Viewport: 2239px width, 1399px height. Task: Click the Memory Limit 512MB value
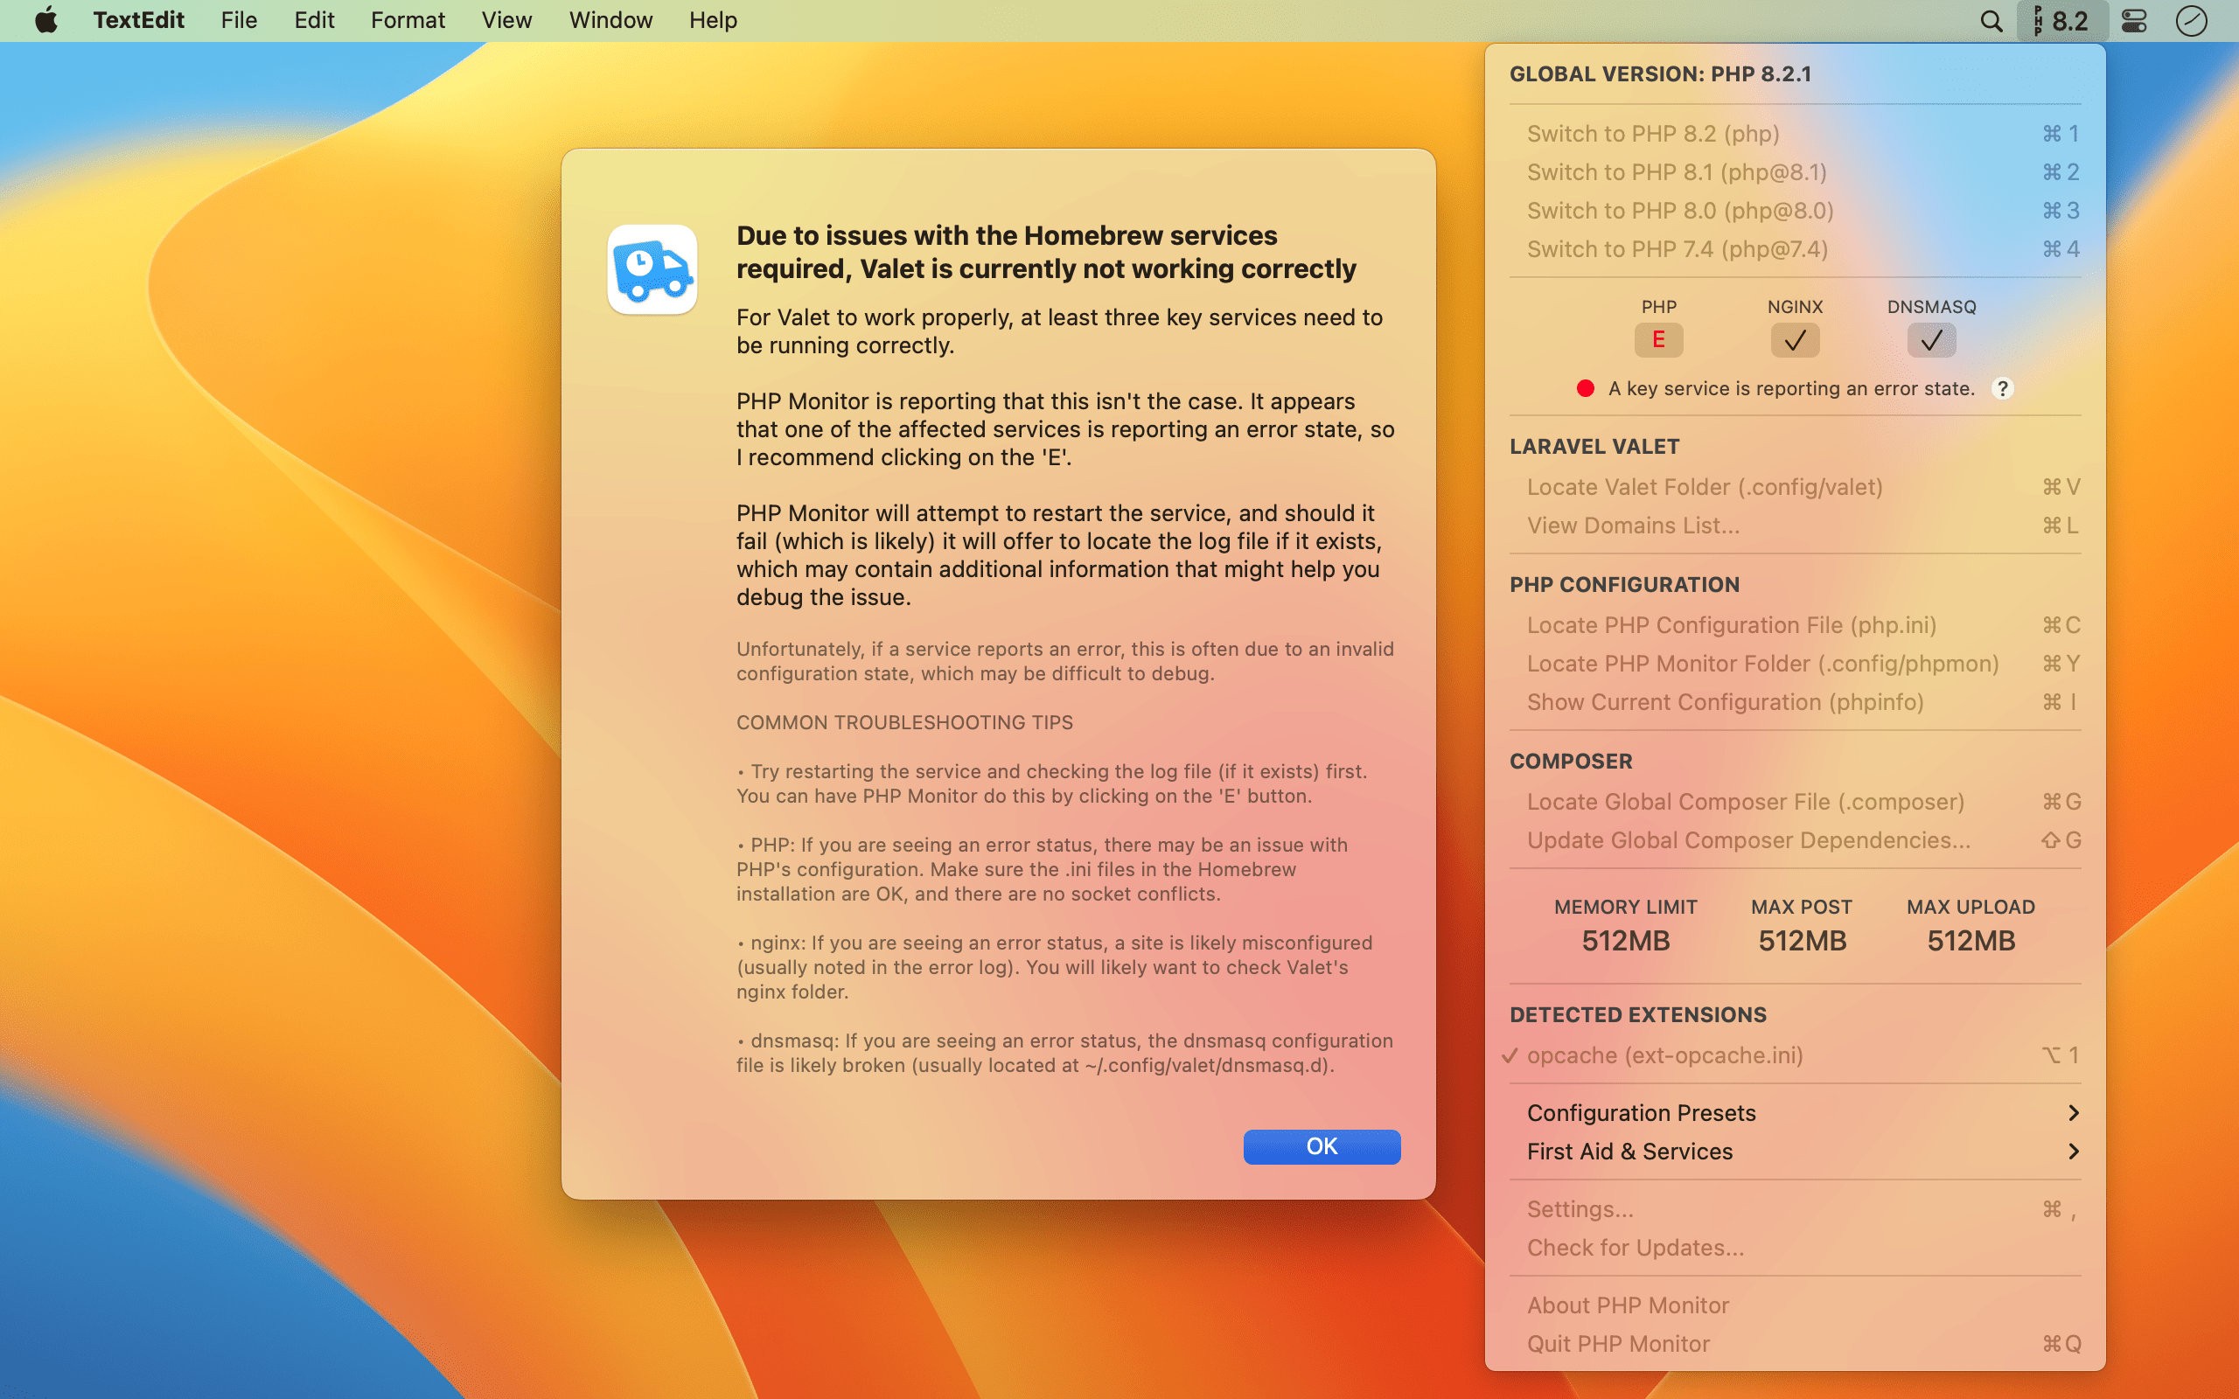pyautogui.click(x=1626, y=941)
